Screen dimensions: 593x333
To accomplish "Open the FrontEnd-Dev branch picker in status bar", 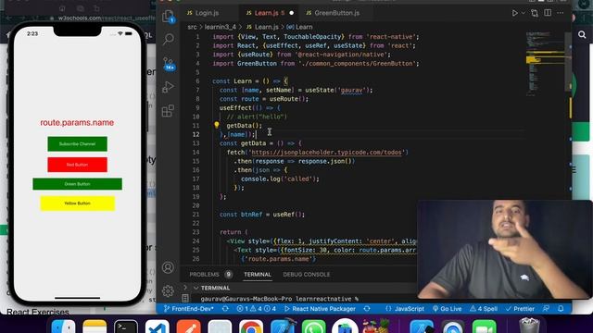I will pyautogui.click(x=189, y=308).
